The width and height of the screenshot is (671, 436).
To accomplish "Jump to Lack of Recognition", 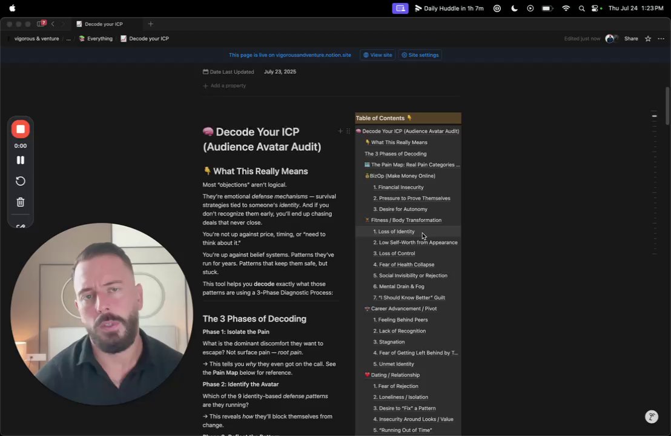I will [399, 331].
